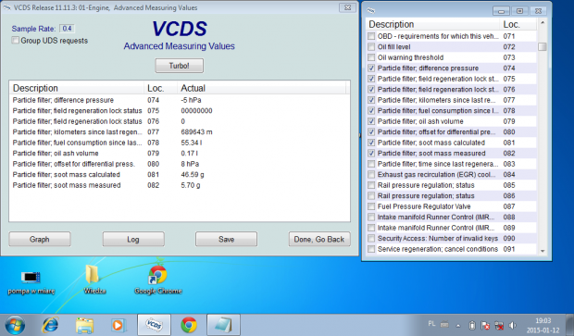
Task: Uncheck Particle filter soot mass calculated
Action: point(371,143)
